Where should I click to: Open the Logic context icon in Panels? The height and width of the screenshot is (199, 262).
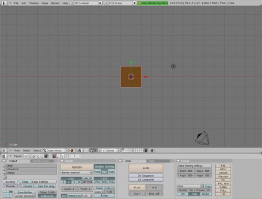[x=25, y=156]
